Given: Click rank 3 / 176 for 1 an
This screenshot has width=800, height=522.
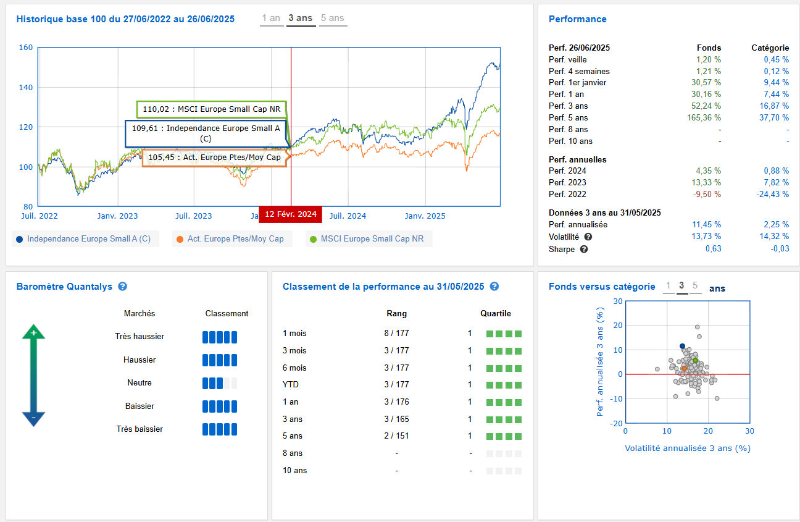Looking at the screenshot, I should click(x=396, y=402).
